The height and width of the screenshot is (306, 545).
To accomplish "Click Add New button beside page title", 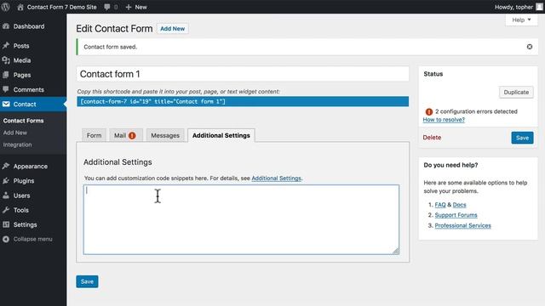I will click(x=172, y=29).
